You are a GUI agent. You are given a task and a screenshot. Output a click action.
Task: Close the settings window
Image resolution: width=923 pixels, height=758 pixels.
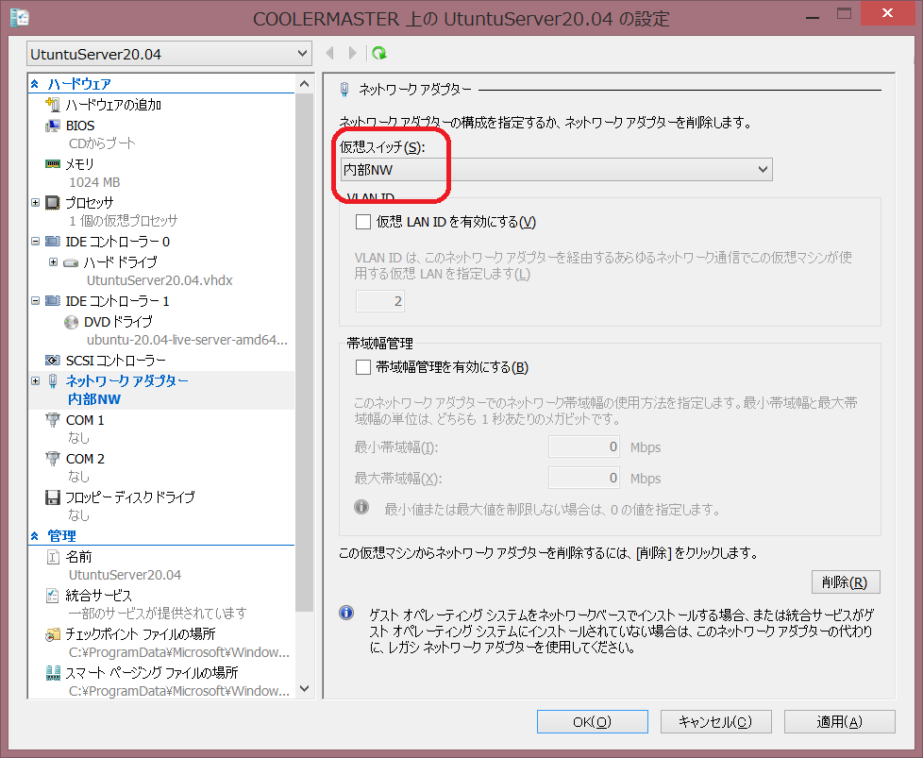887,13
